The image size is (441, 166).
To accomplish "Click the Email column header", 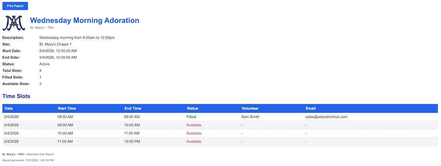I will click(311, 108).
